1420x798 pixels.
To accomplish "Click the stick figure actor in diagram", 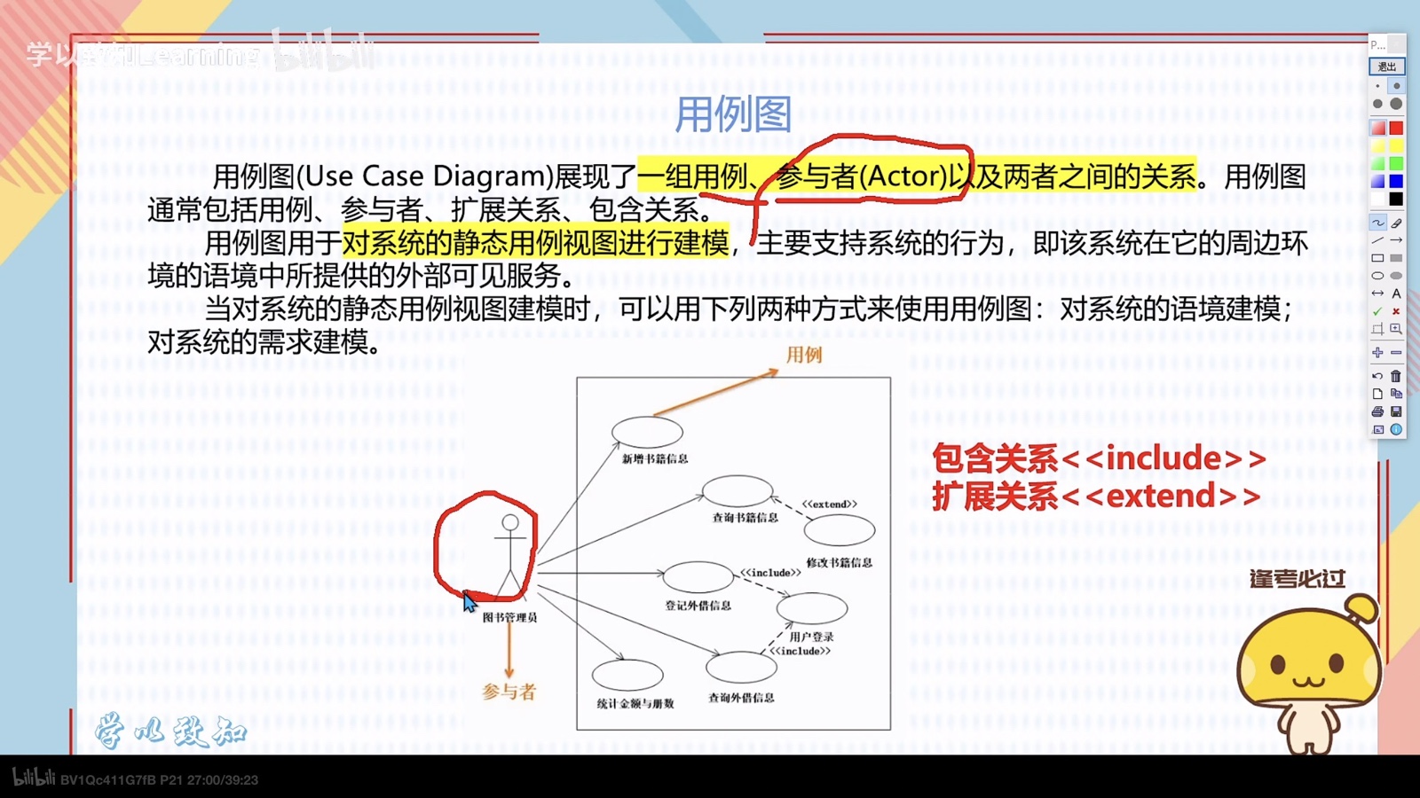I will (x=509, y=554).
